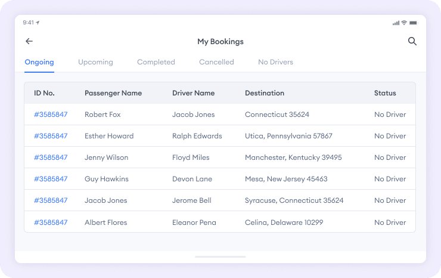This screenshot has height=278, width=441.
Task: Click the Passenger Name column header
Action: [113, 93]
